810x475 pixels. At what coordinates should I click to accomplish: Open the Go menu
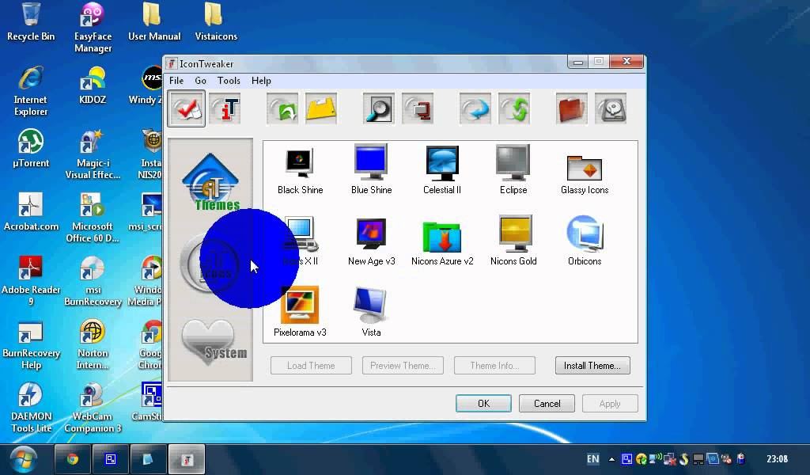click(200, 81)
